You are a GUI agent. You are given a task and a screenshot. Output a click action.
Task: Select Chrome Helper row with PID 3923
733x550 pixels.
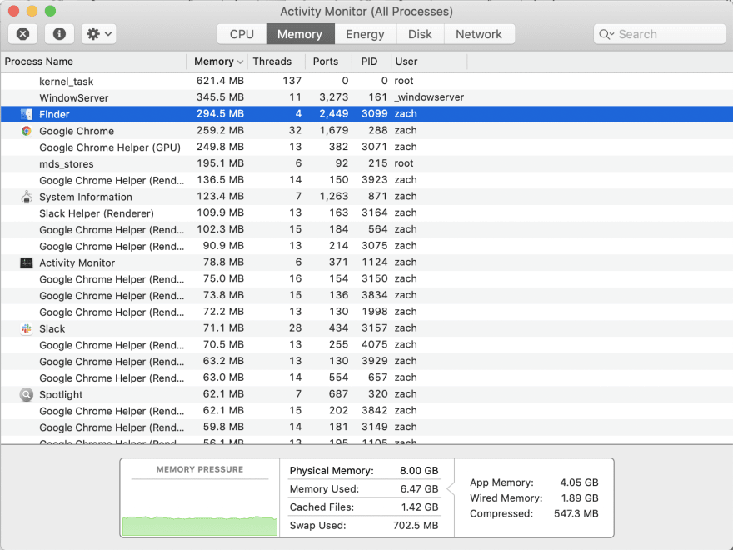tap(366, 180)
